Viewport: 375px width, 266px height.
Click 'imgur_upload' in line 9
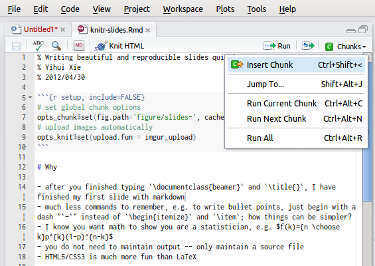pyautogui.click(x=169, y=137)
